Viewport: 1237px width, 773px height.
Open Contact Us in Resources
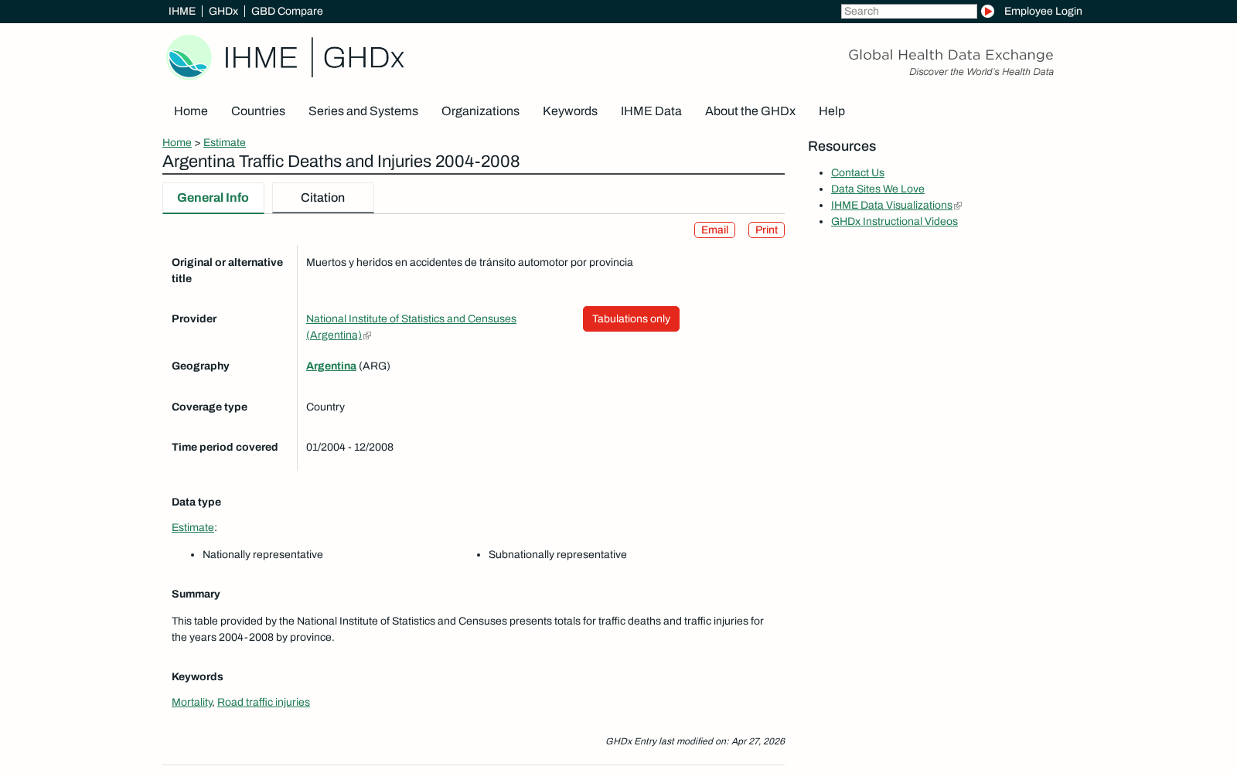(857, 173)
